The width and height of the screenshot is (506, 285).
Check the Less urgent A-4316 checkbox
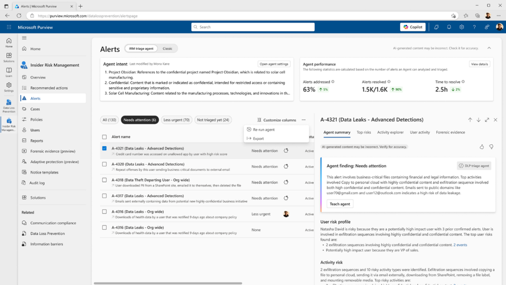tap(104, 212)
